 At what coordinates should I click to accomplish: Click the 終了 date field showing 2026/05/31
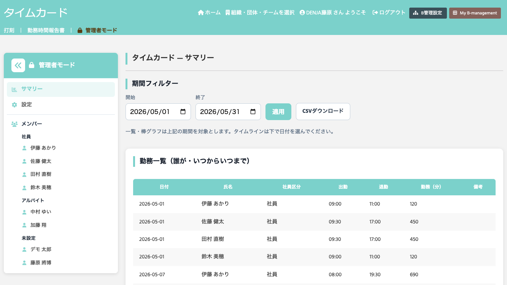point(228,112)
